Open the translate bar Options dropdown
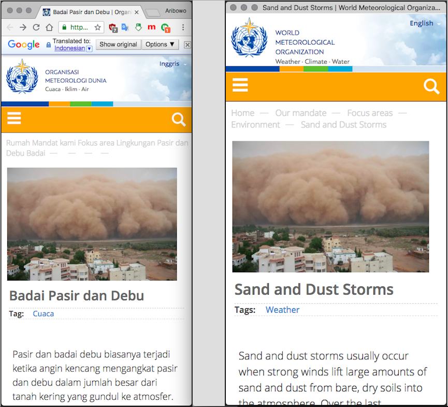This screenshot has height=407, width=448. coord(160,45)
